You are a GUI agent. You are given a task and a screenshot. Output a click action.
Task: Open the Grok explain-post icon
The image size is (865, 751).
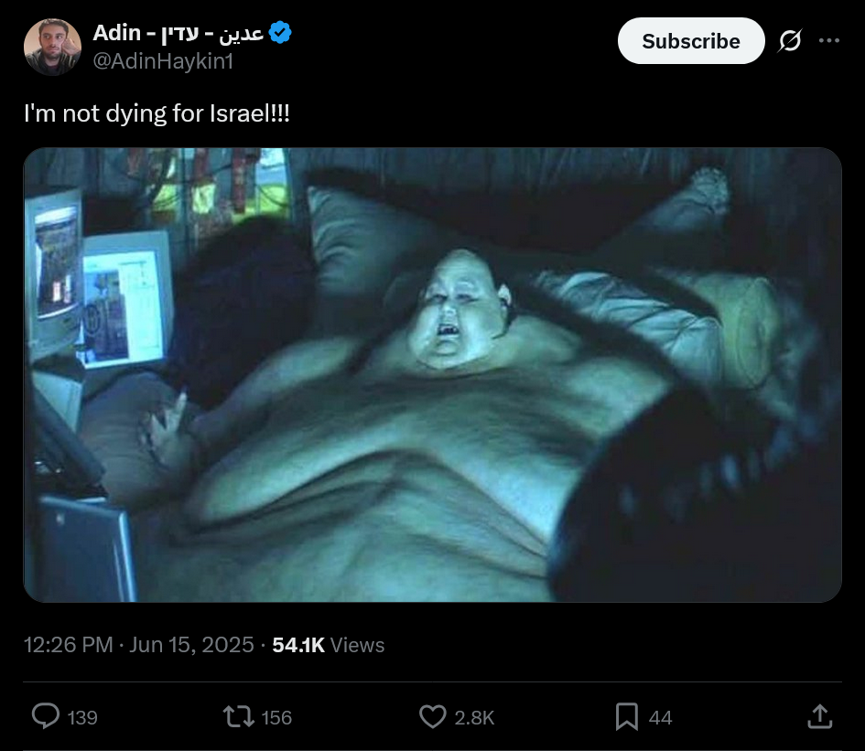(x=790, y=41)
